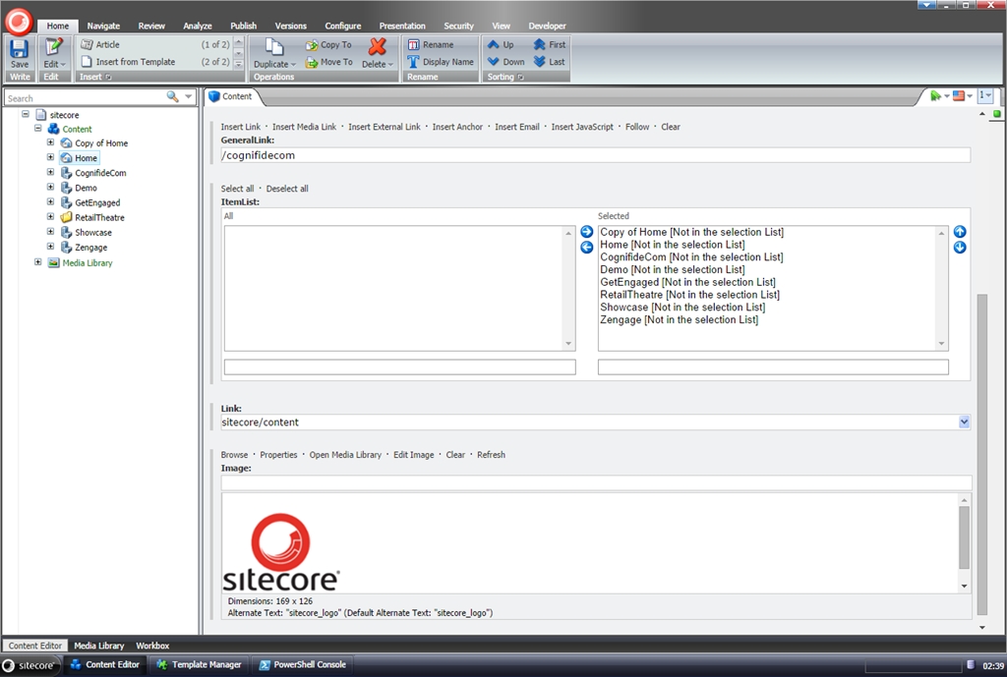Image resolution: width=1007 pixels, height=677 pixels.
Task: Move selected list item up arrow
Action: 960,232
